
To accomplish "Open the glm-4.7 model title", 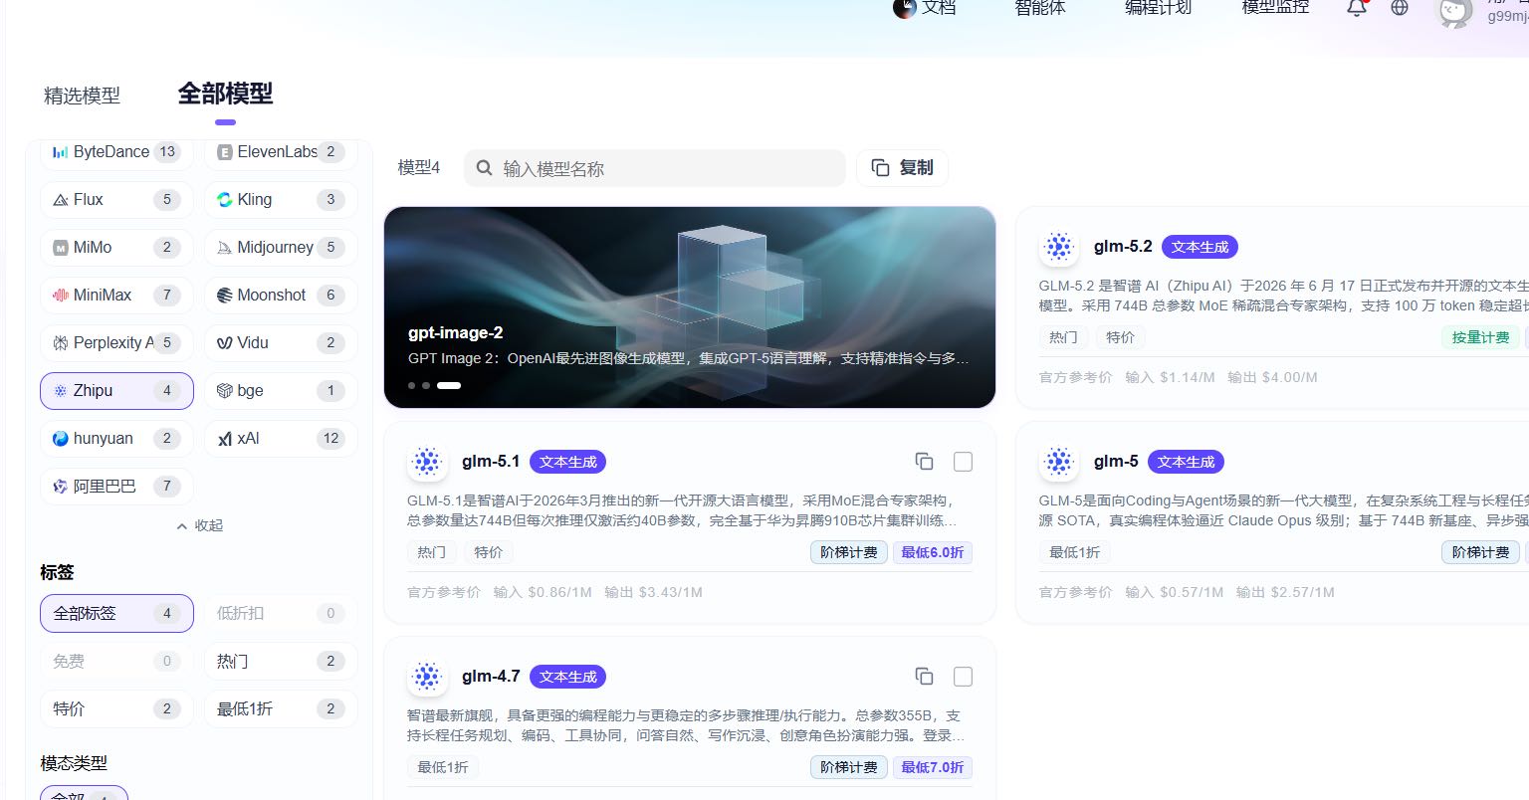I will pyautogui.click(x=491, y=677).
